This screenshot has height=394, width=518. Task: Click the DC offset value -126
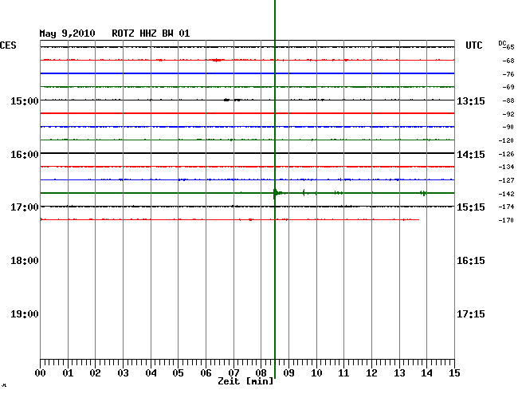point(506,154)
